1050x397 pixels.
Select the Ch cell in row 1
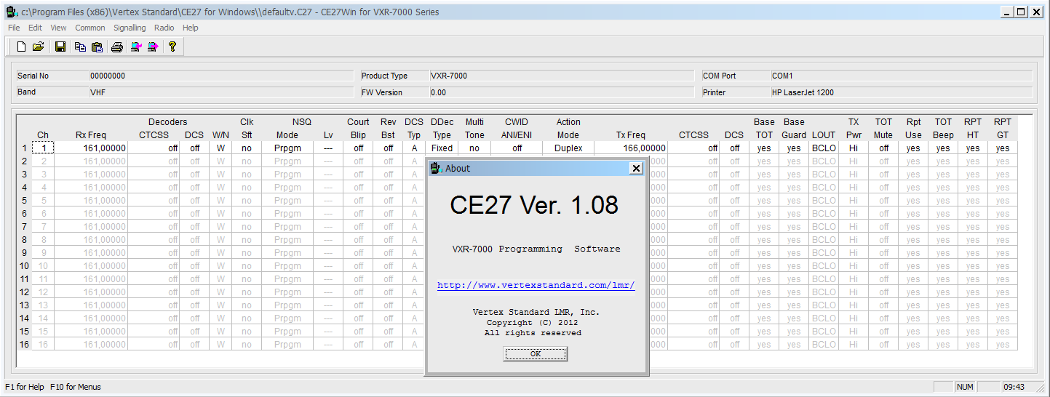[x=43, y=148]
